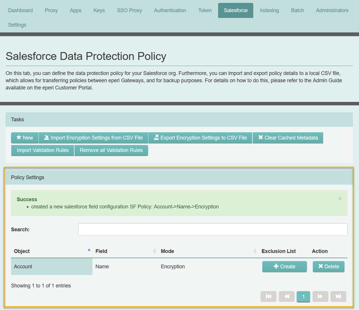Select the Account cell in table

(x=52, y=267)
